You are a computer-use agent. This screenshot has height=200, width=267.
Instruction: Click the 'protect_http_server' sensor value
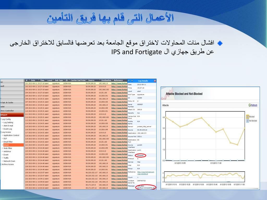point(144,127)
